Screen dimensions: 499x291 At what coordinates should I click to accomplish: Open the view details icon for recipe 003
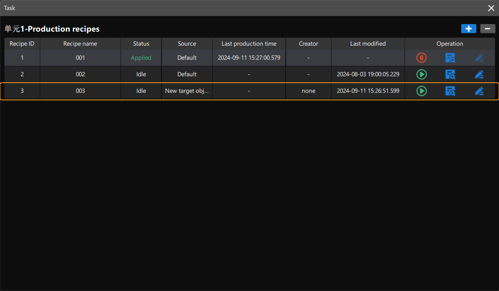tap(450, 91)
